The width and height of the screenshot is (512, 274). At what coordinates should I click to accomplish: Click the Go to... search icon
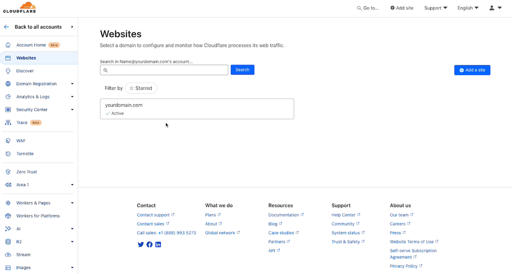coord(359,8)
